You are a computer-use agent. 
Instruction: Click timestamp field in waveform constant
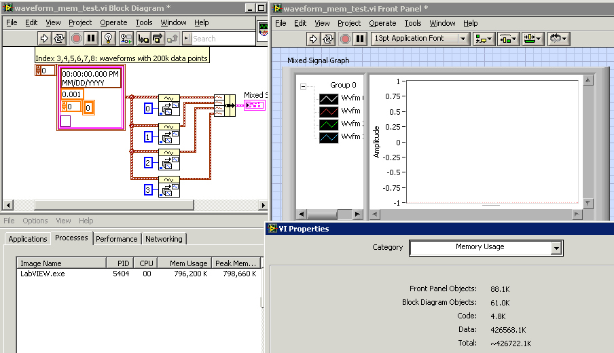(90, 78)
